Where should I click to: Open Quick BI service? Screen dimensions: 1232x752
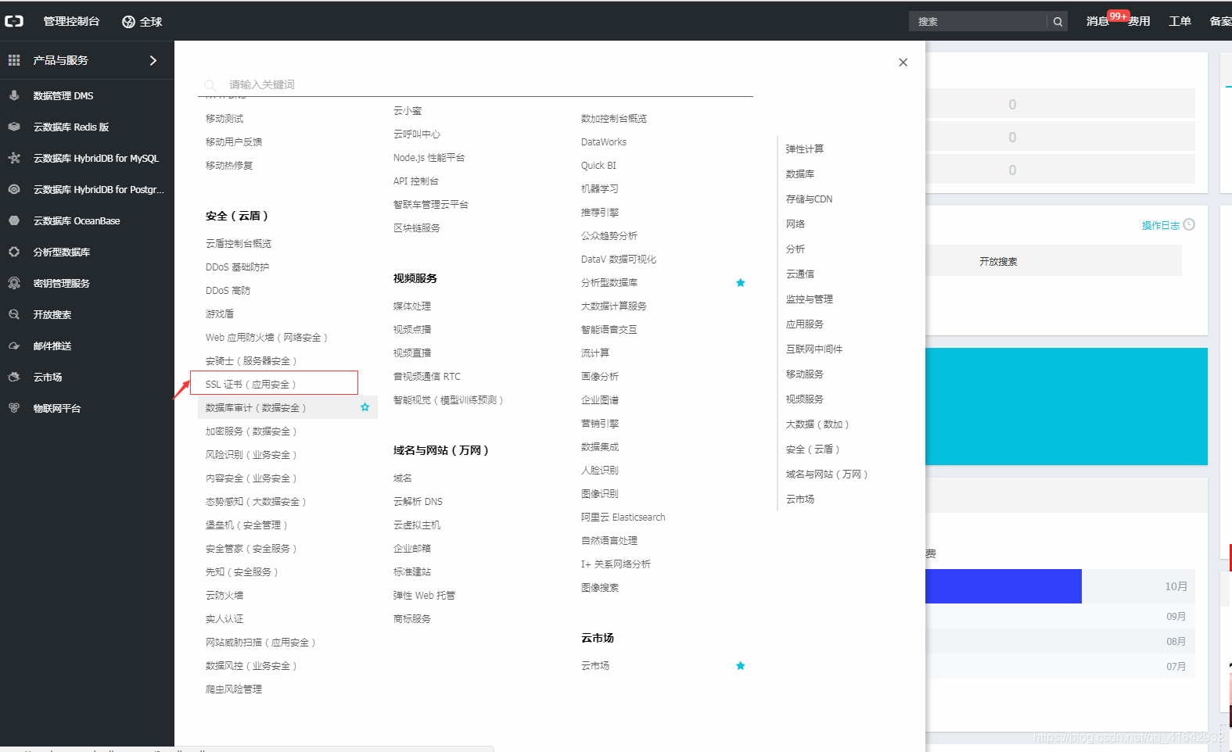598,165
